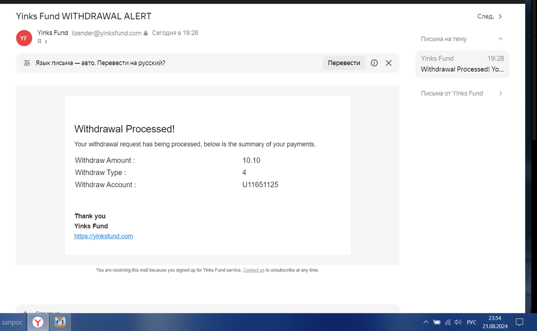This screenshot has width=537, height=331.
Task: Click the battery tray icon
Action: click(437, 322)
